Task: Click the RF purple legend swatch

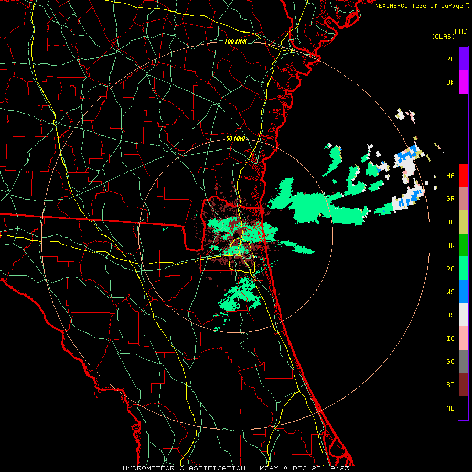Action: 463,59
